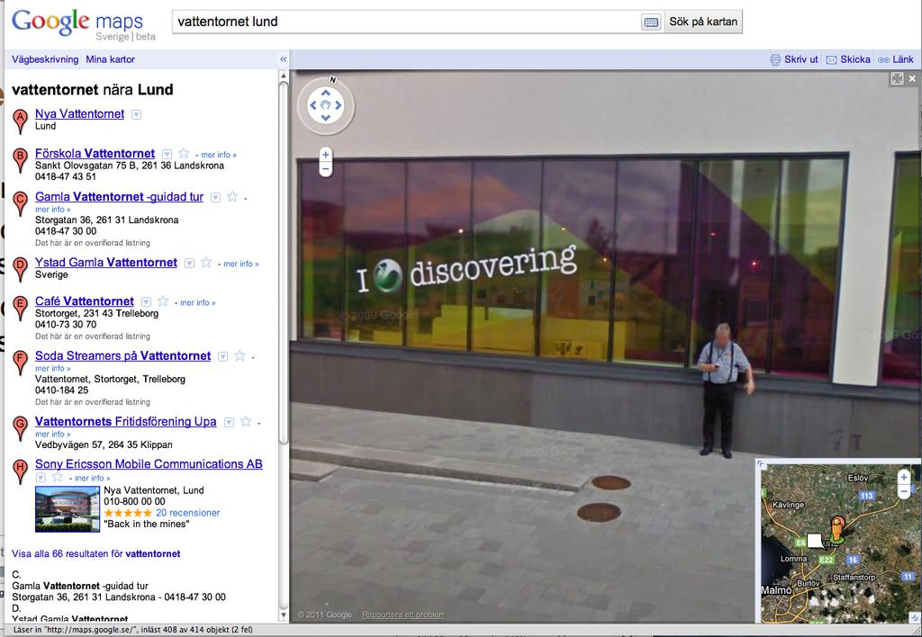Star the Vattentornets Fritidsförening Upa result
The width and height of the screenshot is (922, 637).
point(246,421)
